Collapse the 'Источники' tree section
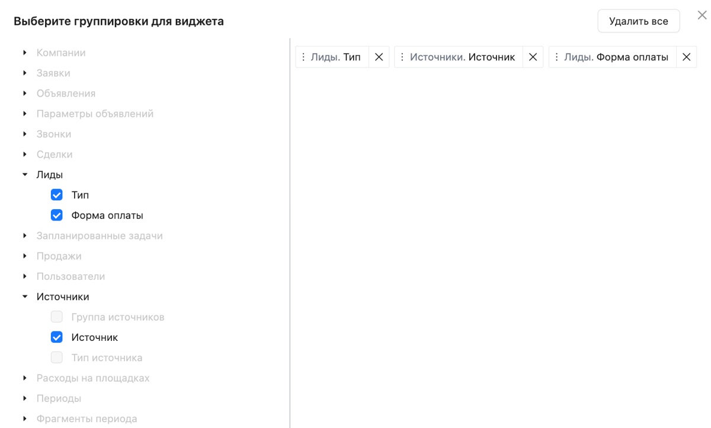Image resolution: width=711 pixels, height=428 pixels. coord(25,297)
